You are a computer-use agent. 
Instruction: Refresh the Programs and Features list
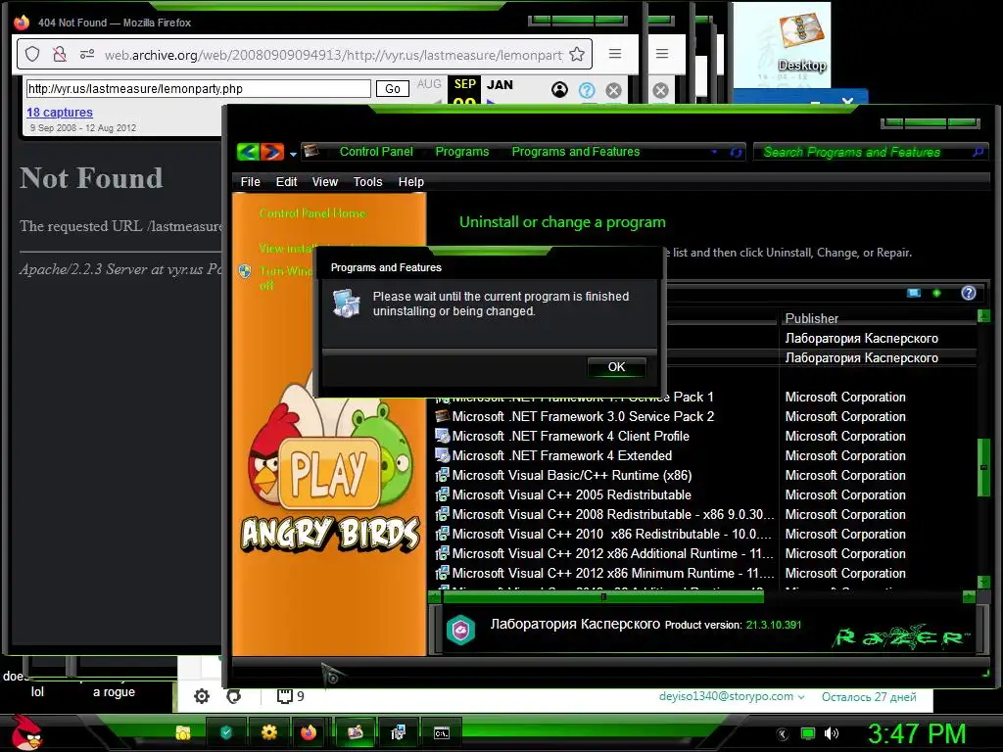pyautogui.click(x=736, y=152)
